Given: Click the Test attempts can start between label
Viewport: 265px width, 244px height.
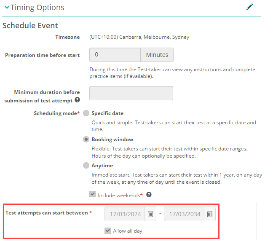Looking at the screenshot, I should coord(46,213).
